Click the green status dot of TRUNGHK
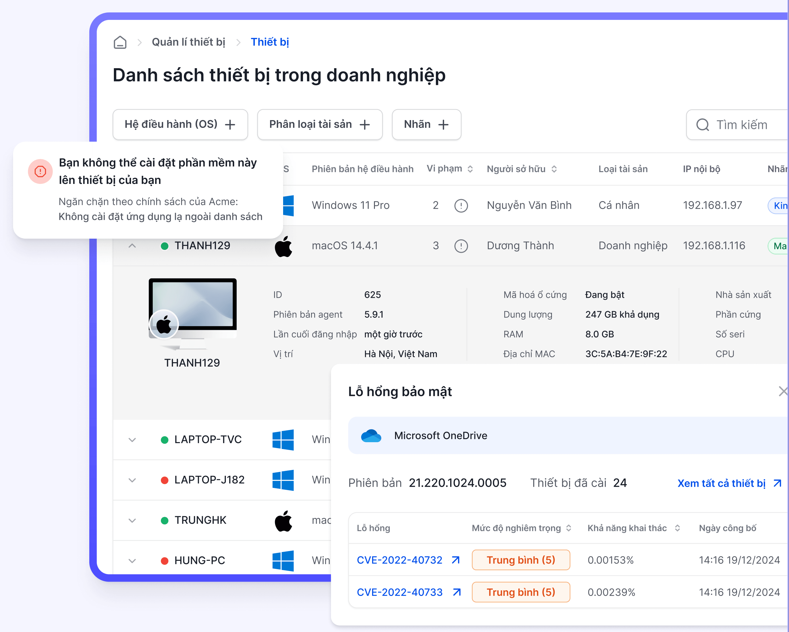This screenshot has width=789, height=632. 165,520
